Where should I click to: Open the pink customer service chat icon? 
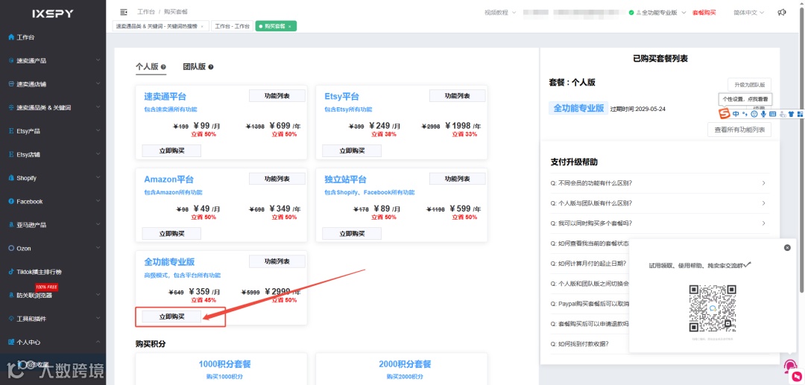791,368
